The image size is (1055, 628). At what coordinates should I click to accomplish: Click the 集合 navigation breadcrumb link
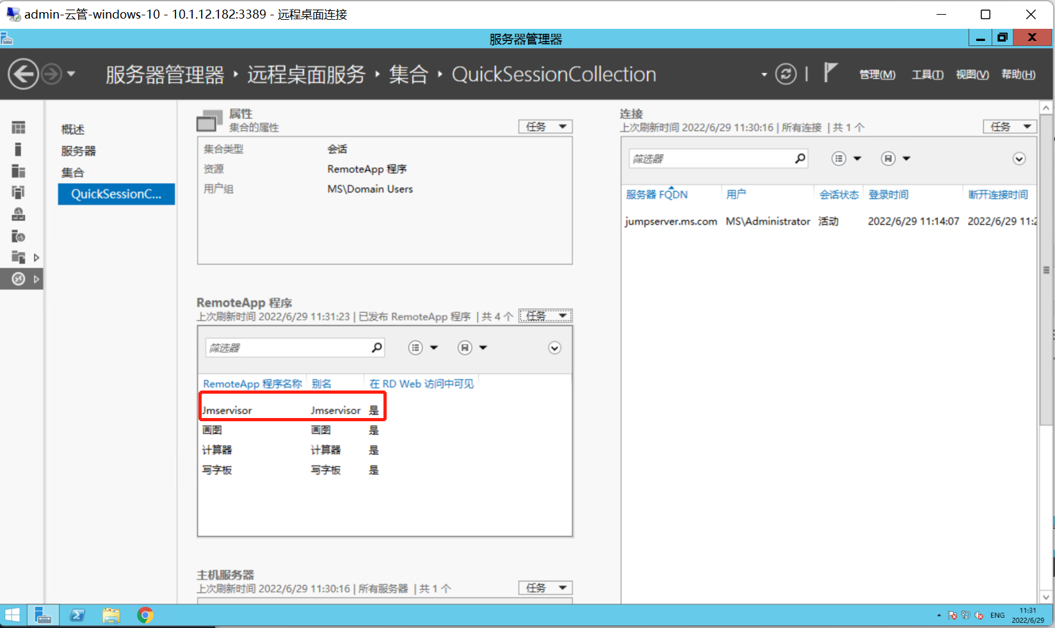408,74
